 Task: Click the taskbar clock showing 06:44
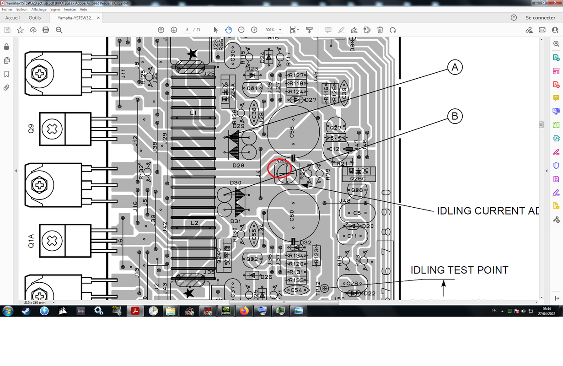coord(547,311)
